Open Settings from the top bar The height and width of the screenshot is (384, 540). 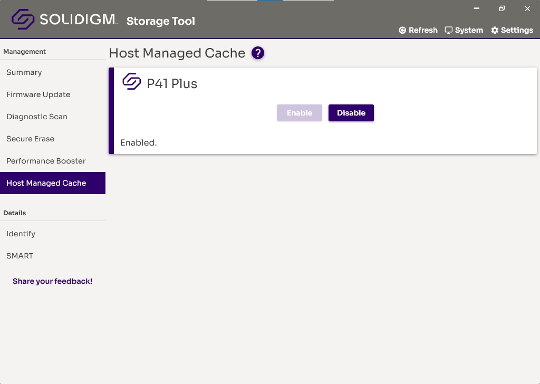point(512,30)
